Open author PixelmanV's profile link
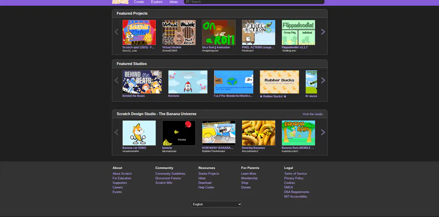439x217 pixels. pos(247,51)
